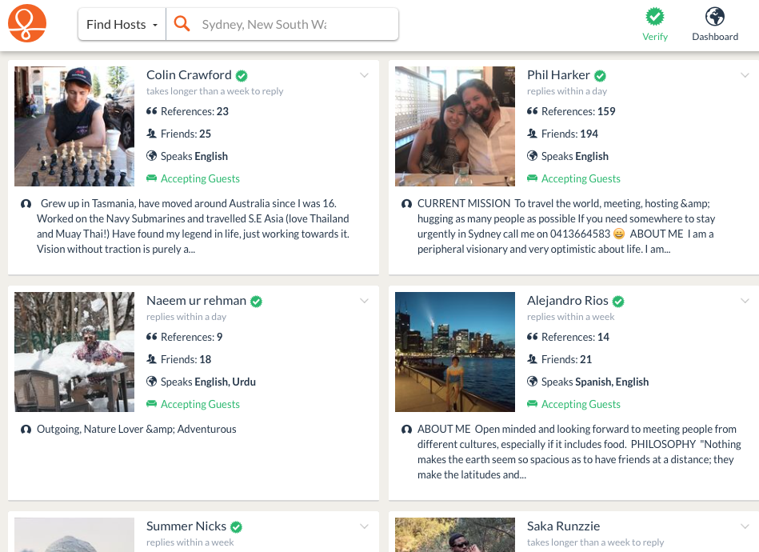Click the Verify label in the header

coord(654,37)
